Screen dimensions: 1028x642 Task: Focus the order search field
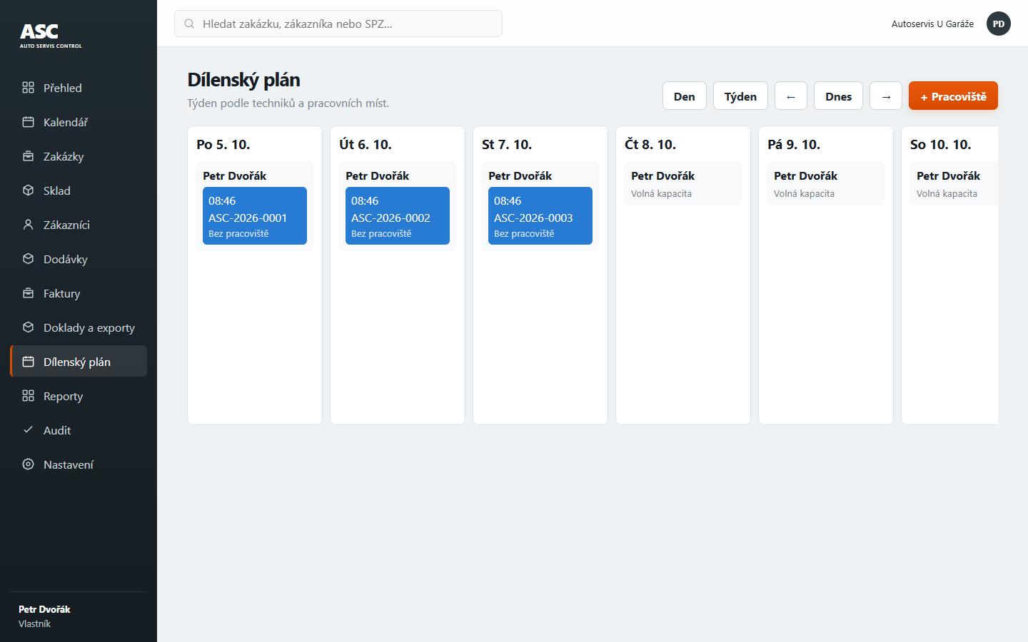(x=338, y=24)
